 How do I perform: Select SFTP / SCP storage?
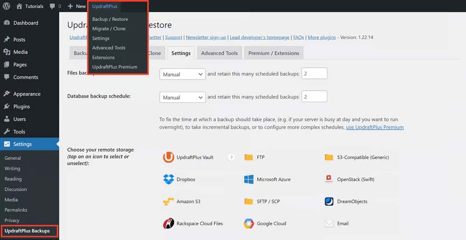(262, 201)
